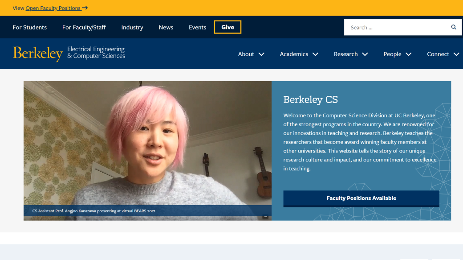
Task: Expand the Connect menu chevron
Action: [x=456, y=54]
